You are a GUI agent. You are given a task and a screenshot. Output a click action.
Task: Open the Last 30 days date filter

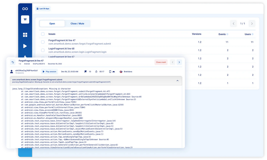[43, 9]
